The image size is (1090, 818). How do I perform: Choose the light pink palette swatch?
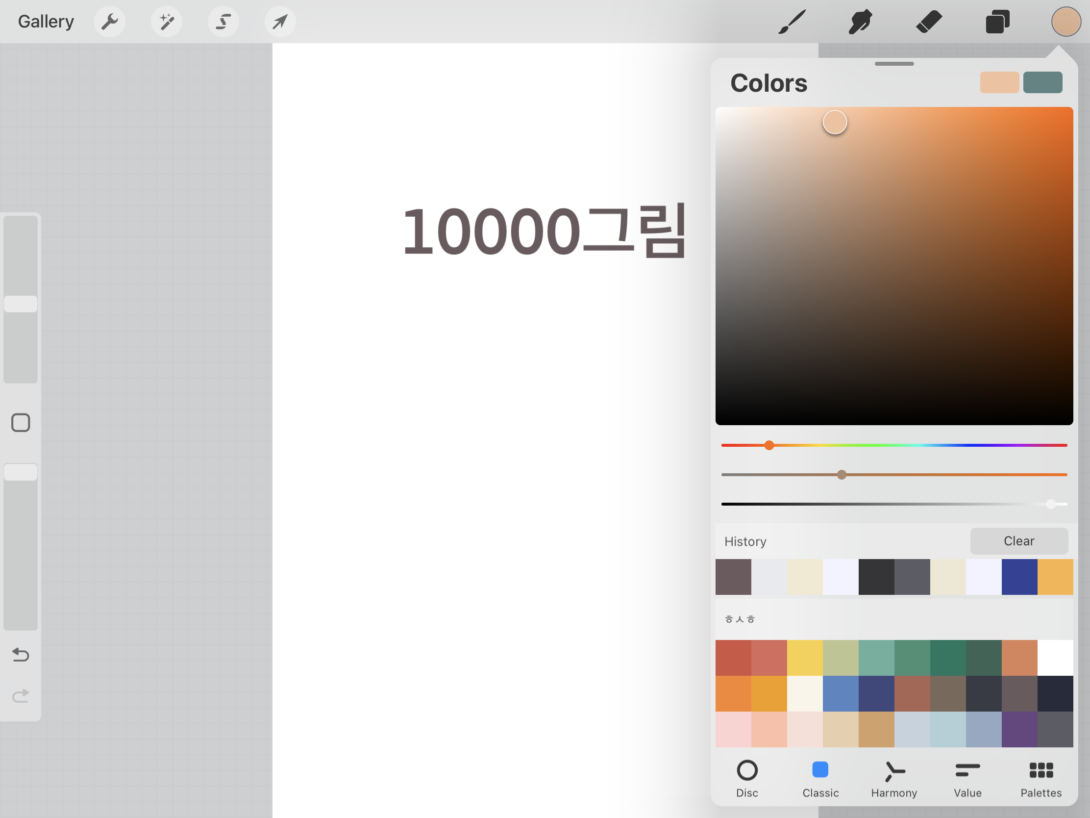[x=733, y=729]
